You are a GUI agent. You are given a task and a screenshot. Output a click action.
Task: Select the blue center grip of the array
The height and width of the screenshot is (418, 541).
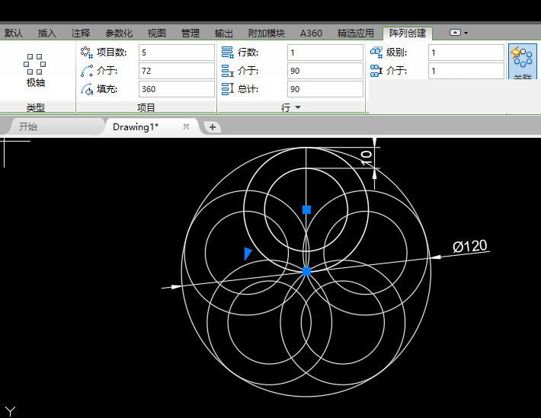pos(306,271)
